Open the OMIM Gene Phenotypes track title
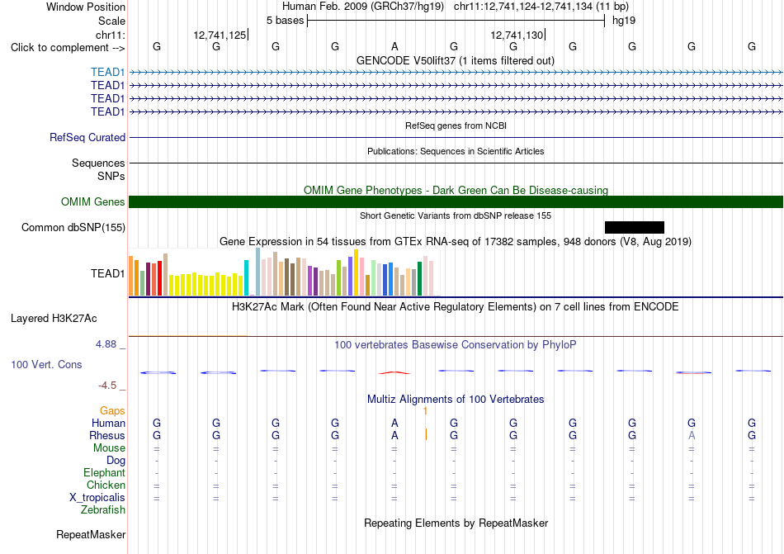784x554 pixels. pyautogui.click(x=456, y=191)
